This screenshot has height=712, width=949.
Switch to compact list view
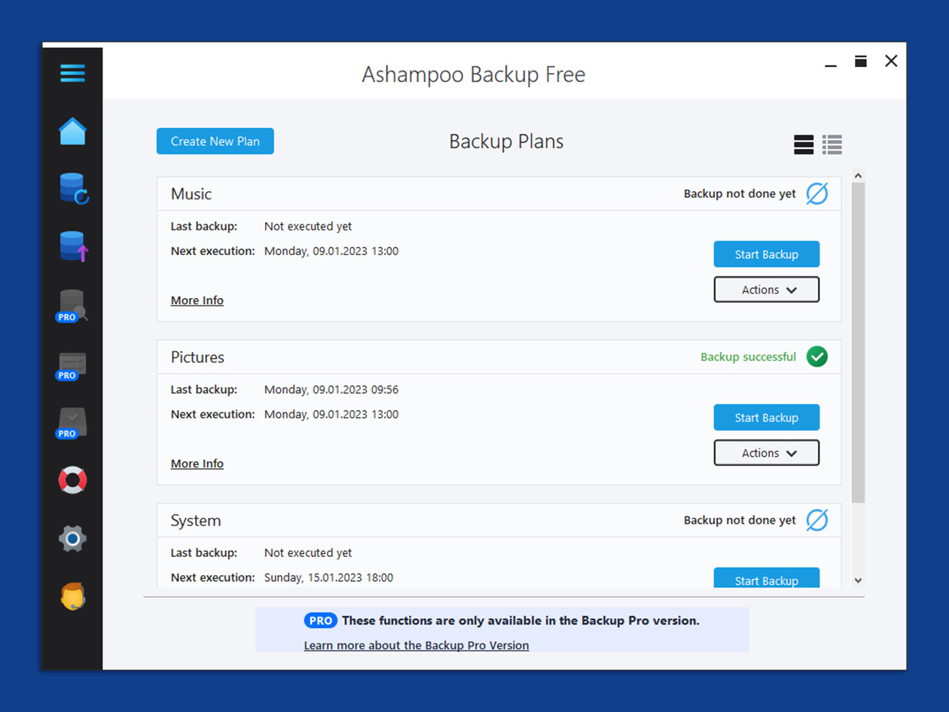pos(832,145)
